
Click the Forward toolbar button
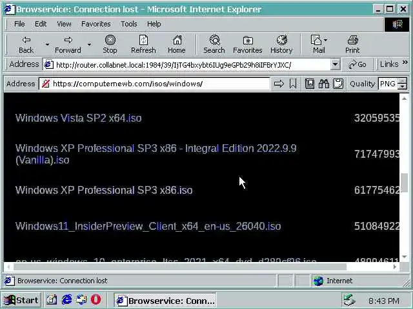(x=68, y=44)
